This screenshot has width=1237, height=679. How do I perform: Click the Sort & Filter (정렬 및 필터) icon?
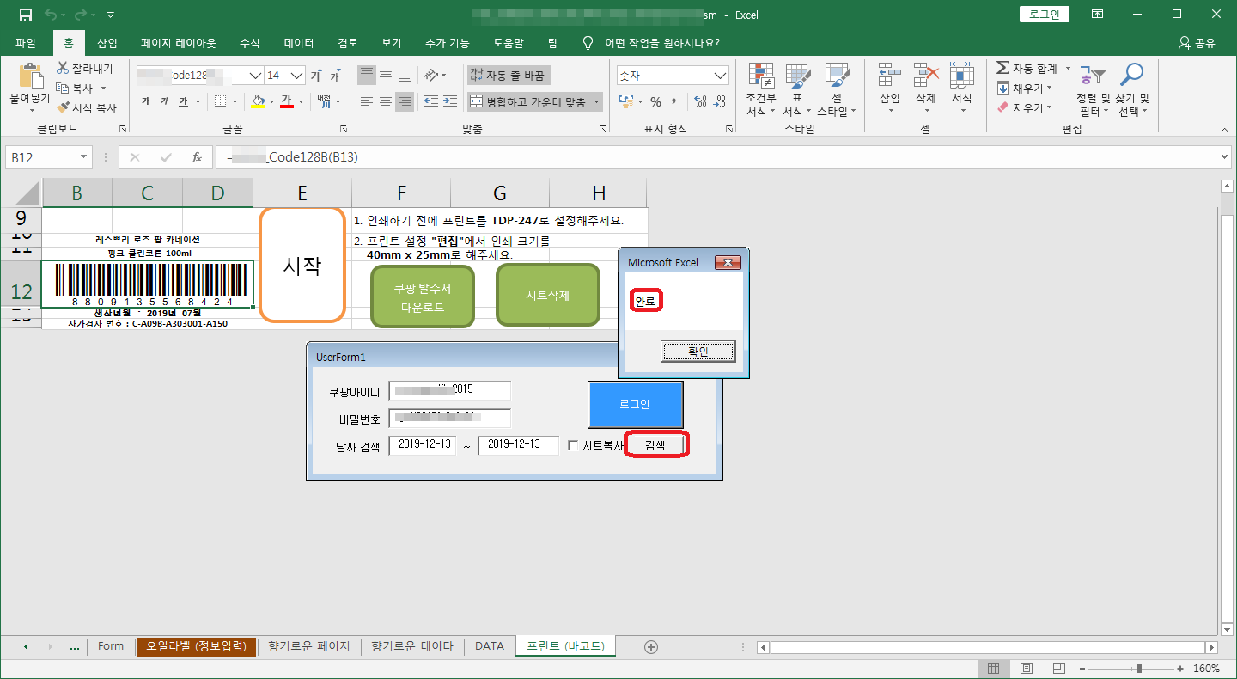pos(1093,76)
